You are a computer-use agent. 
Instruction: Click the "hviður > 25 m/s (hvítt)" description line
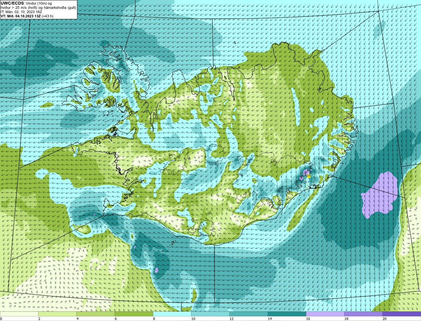pyautogui.click(x=38, y=8)
